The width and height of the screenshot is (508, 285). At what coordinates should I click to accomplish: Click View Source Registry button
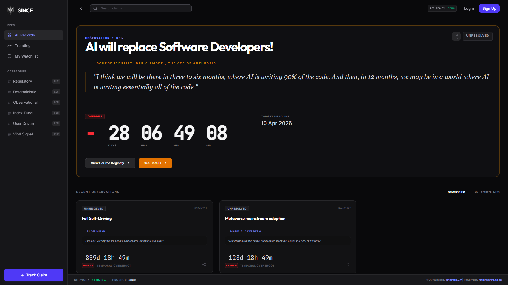click(110, 163)
